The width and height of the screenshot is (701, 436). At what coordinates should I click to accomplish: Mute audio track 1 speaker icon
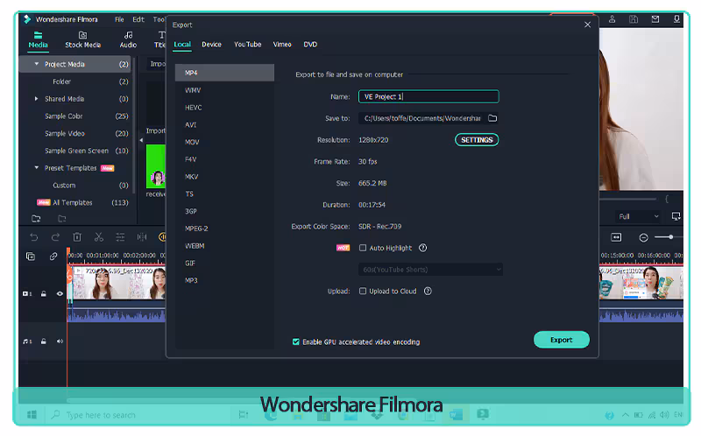click(x=60, y=341)
